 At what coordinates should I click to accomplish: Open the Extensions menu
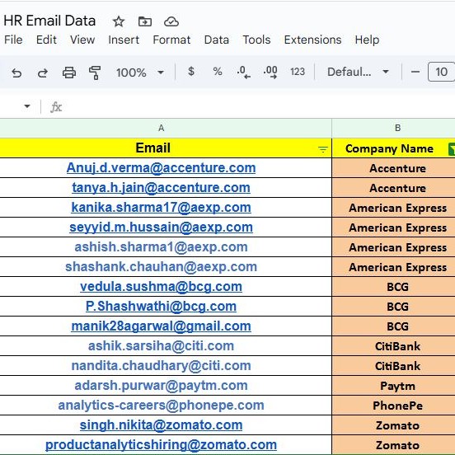pos(312,40)
